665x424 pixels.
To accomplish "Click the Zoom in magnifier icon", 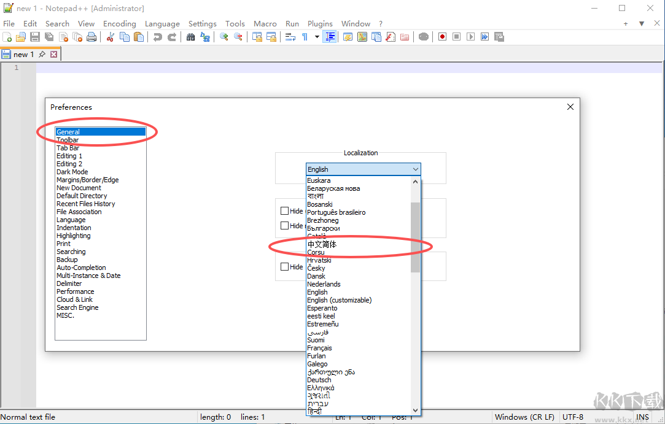I will click(224, 37).
